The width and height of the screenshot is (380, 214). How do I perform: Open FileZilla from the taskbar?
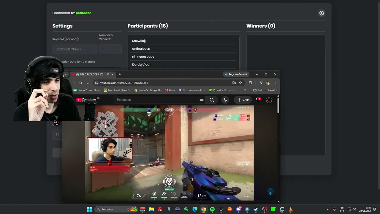click(x=160, y=209)
